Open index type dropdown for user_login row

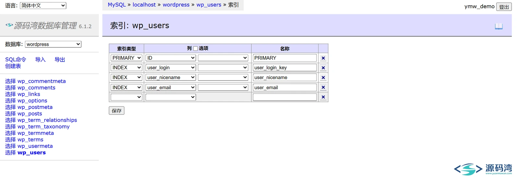tap(127, 67)
